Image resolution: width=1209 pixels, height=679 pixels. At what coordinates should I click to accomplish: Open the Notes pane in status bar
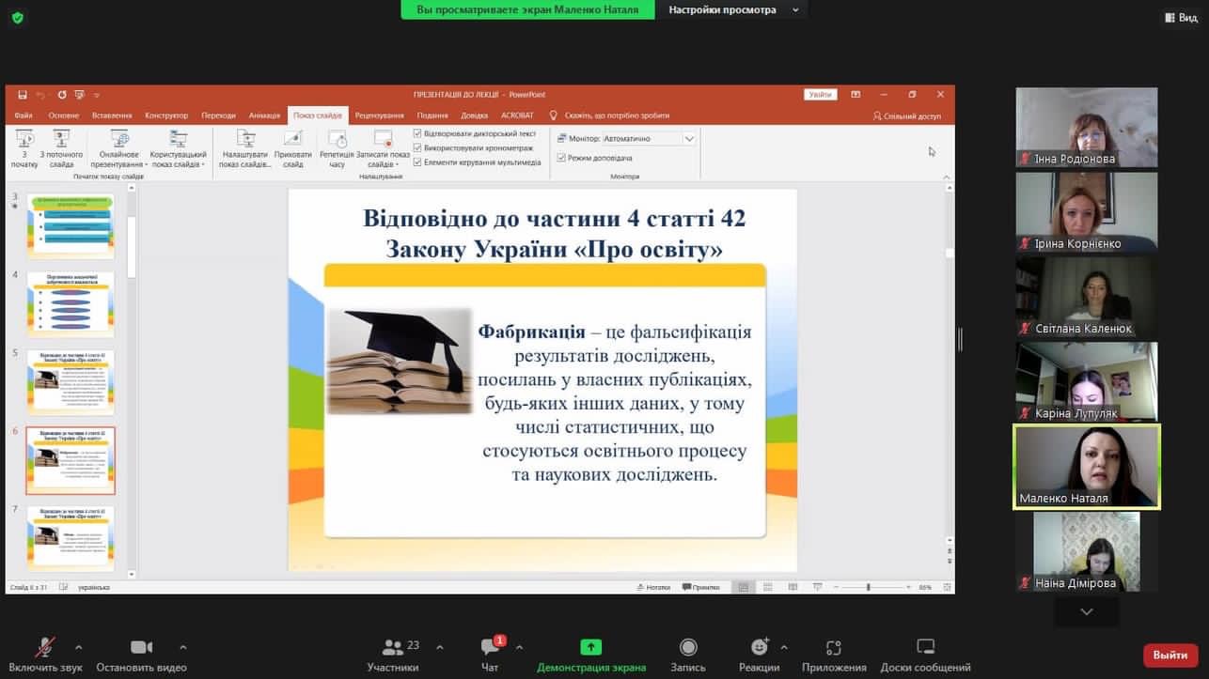point(652,587)
